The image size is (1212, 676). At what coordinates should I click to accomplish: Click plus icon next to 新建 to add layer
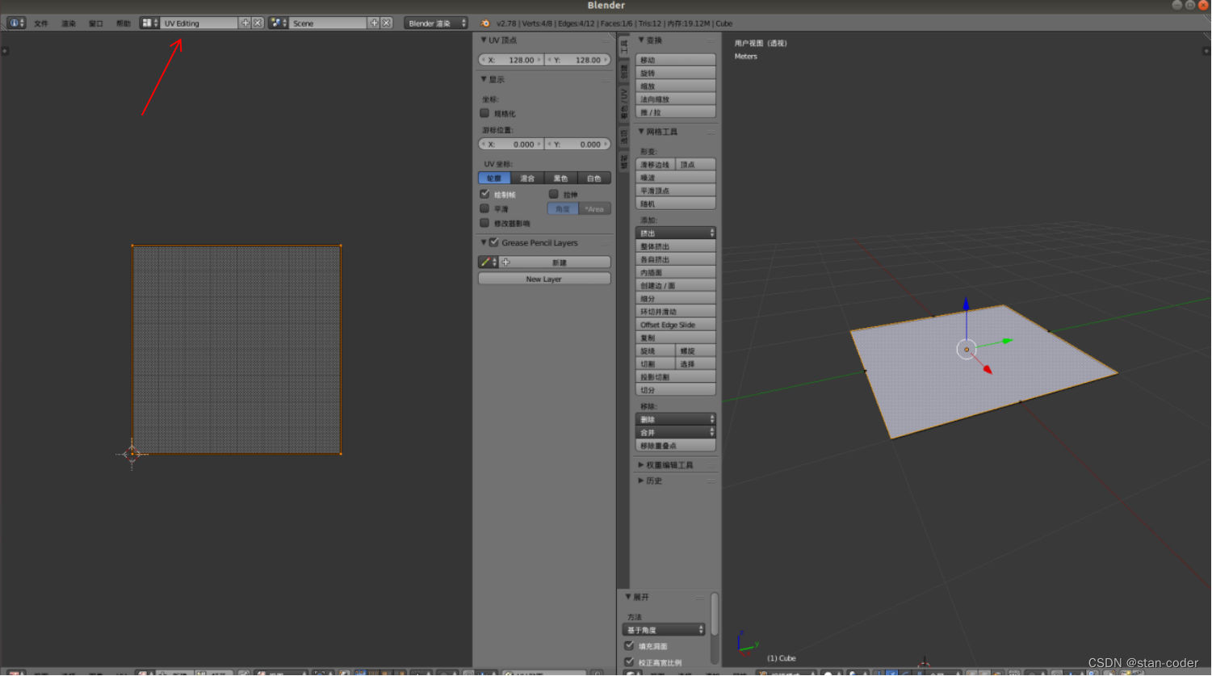(x=505, y=262)
